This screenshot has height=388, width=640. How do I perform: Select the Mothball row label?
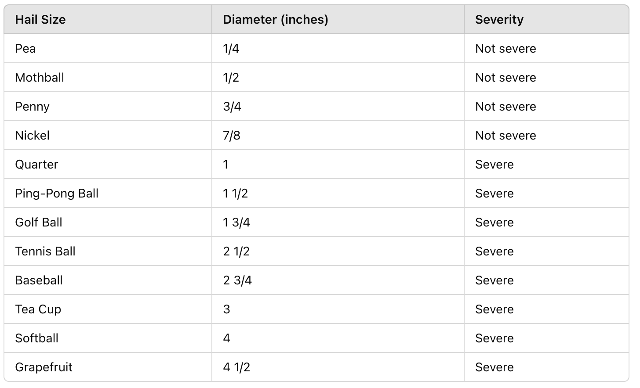coord(108,77)
